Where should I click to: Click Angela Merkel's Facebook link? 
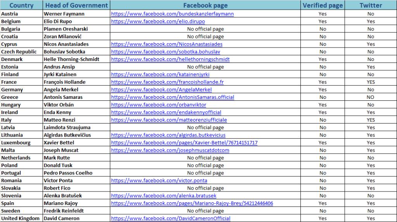[161, 90]
